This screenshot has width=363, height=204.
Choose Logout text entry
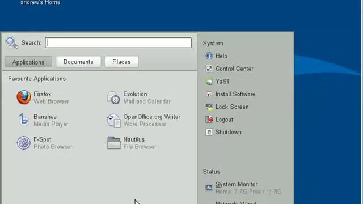coord(224,120)
